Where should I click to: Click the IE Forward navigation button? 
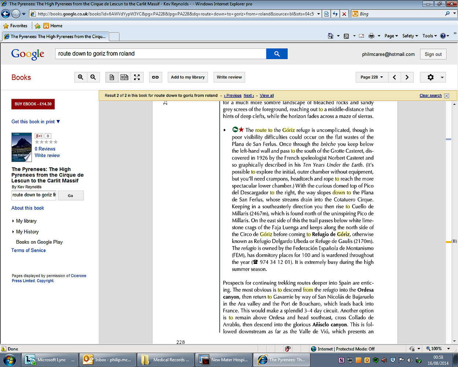pyautogui.click(x=16, y=14)
